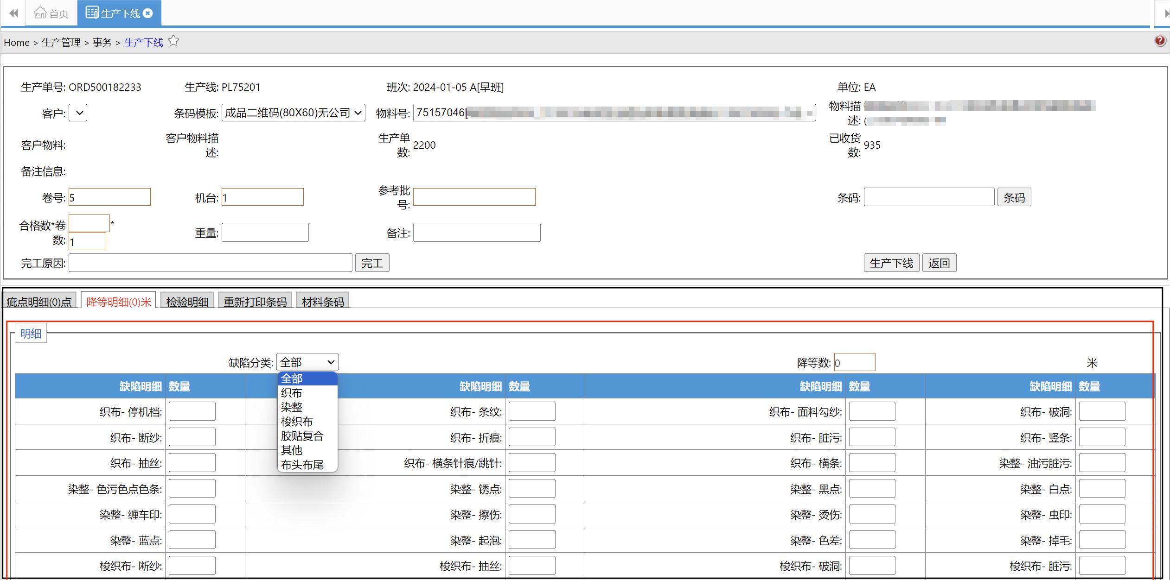Click the 备注 input field
Viewport: 1170px width, 580px height.
click(477, 232)
